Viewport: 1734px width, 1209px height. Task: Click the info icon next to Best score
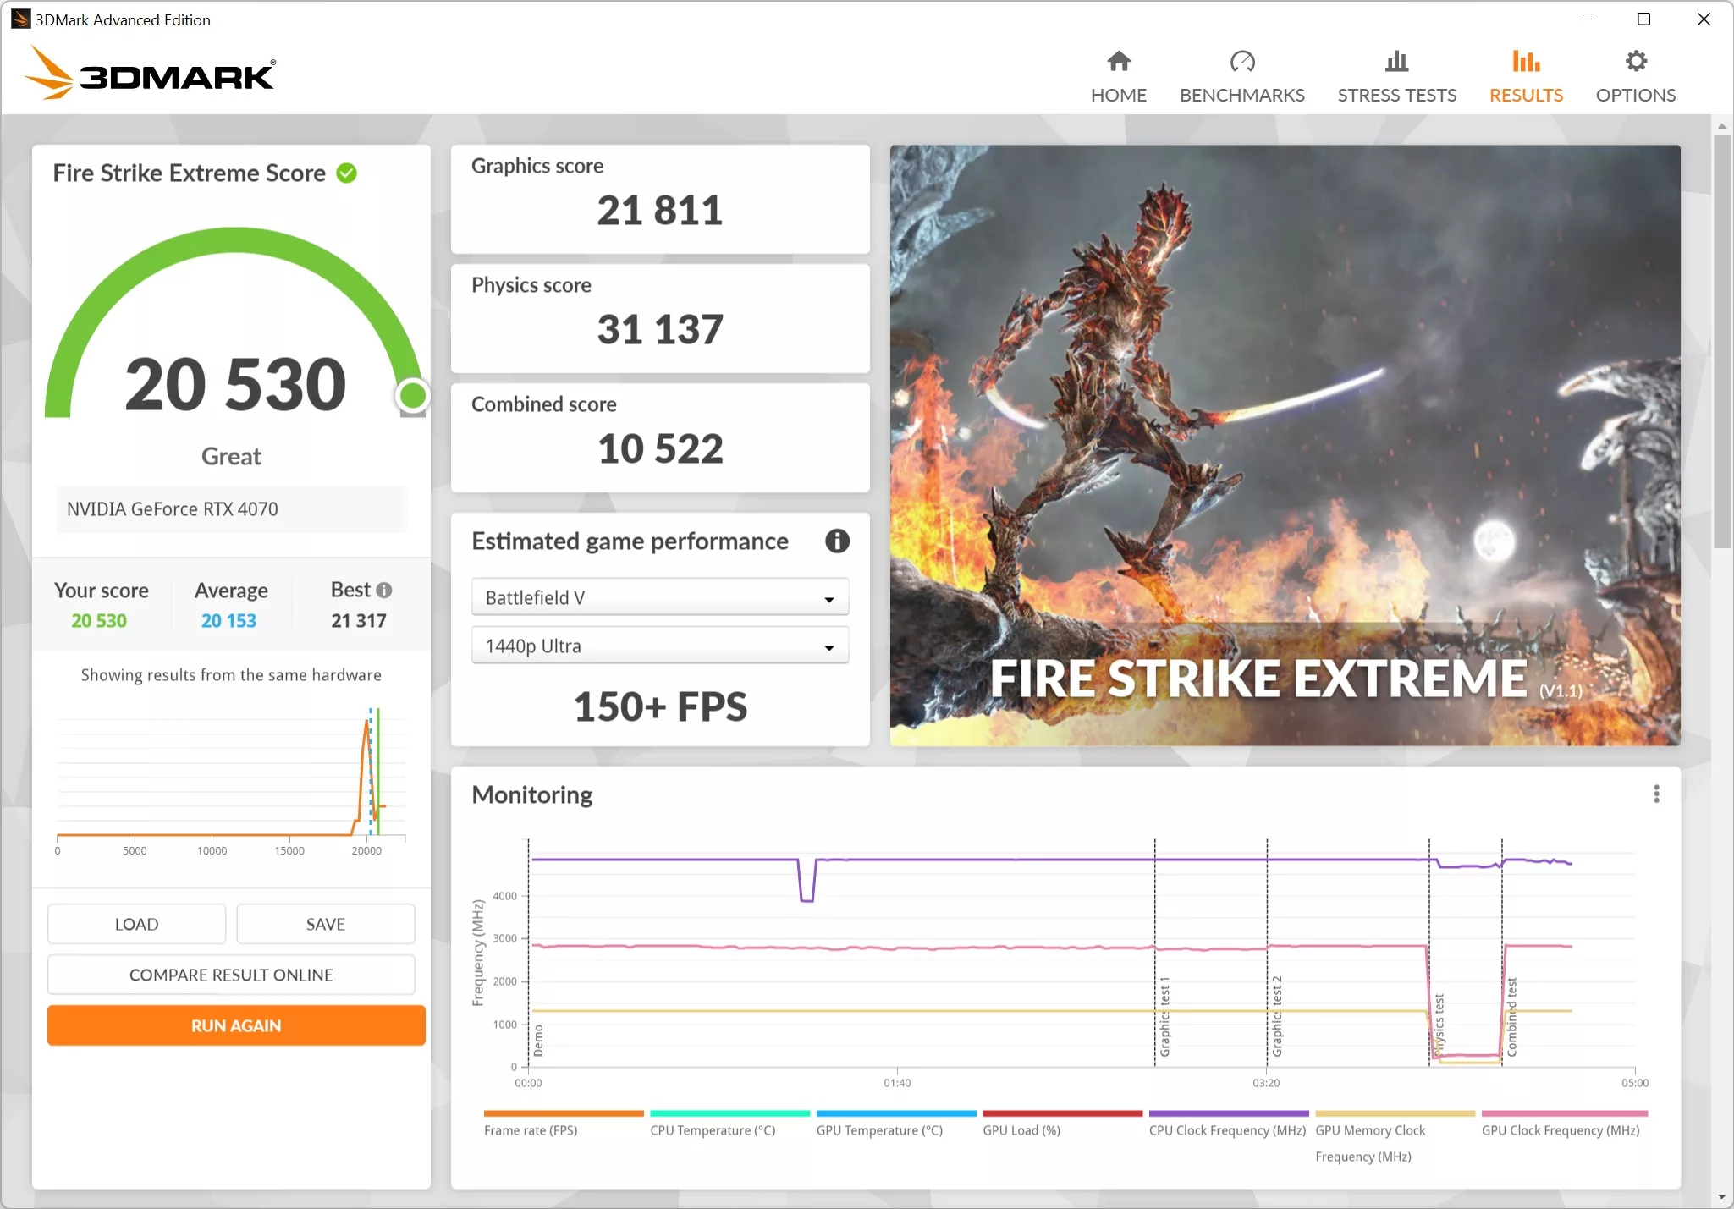pyautogui.click(x=385, y=591)
